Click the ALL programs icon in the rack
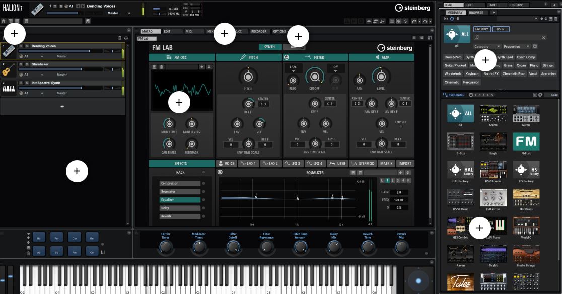The image size is (562, 294). click(459, 114)
